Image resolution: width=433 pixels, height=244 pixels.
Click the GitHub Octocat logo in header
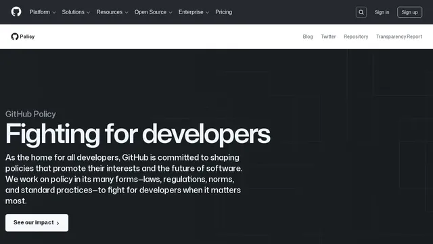coord(16,12)
